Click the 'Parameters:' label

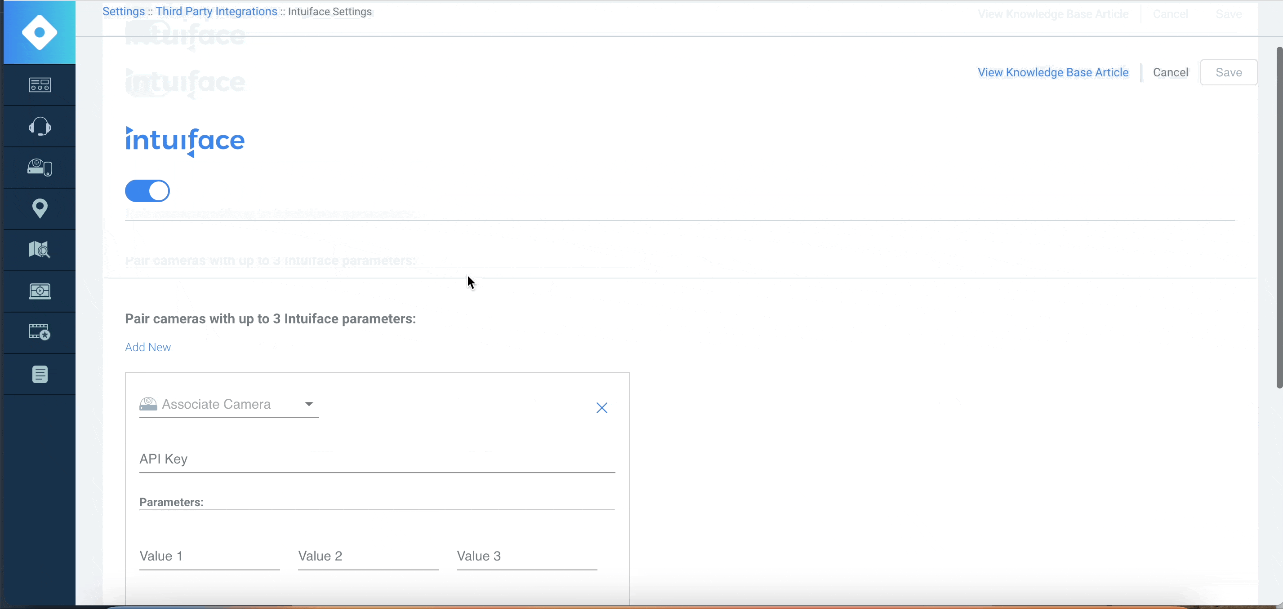171,502
